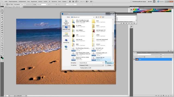Open the Окно menu
Viewport: 174px width, 97px height.
59,2
